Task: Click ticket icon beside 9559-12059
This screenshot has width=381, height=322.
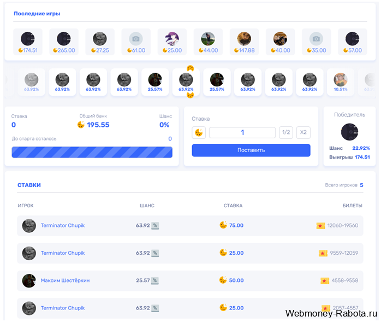Action: 323,253
